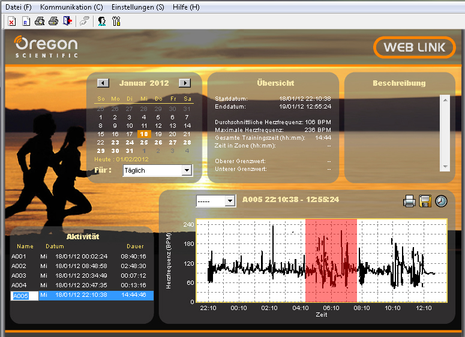Click the Datum column header
The height and width of the screenshot is (337, 465).
point(55,246)
